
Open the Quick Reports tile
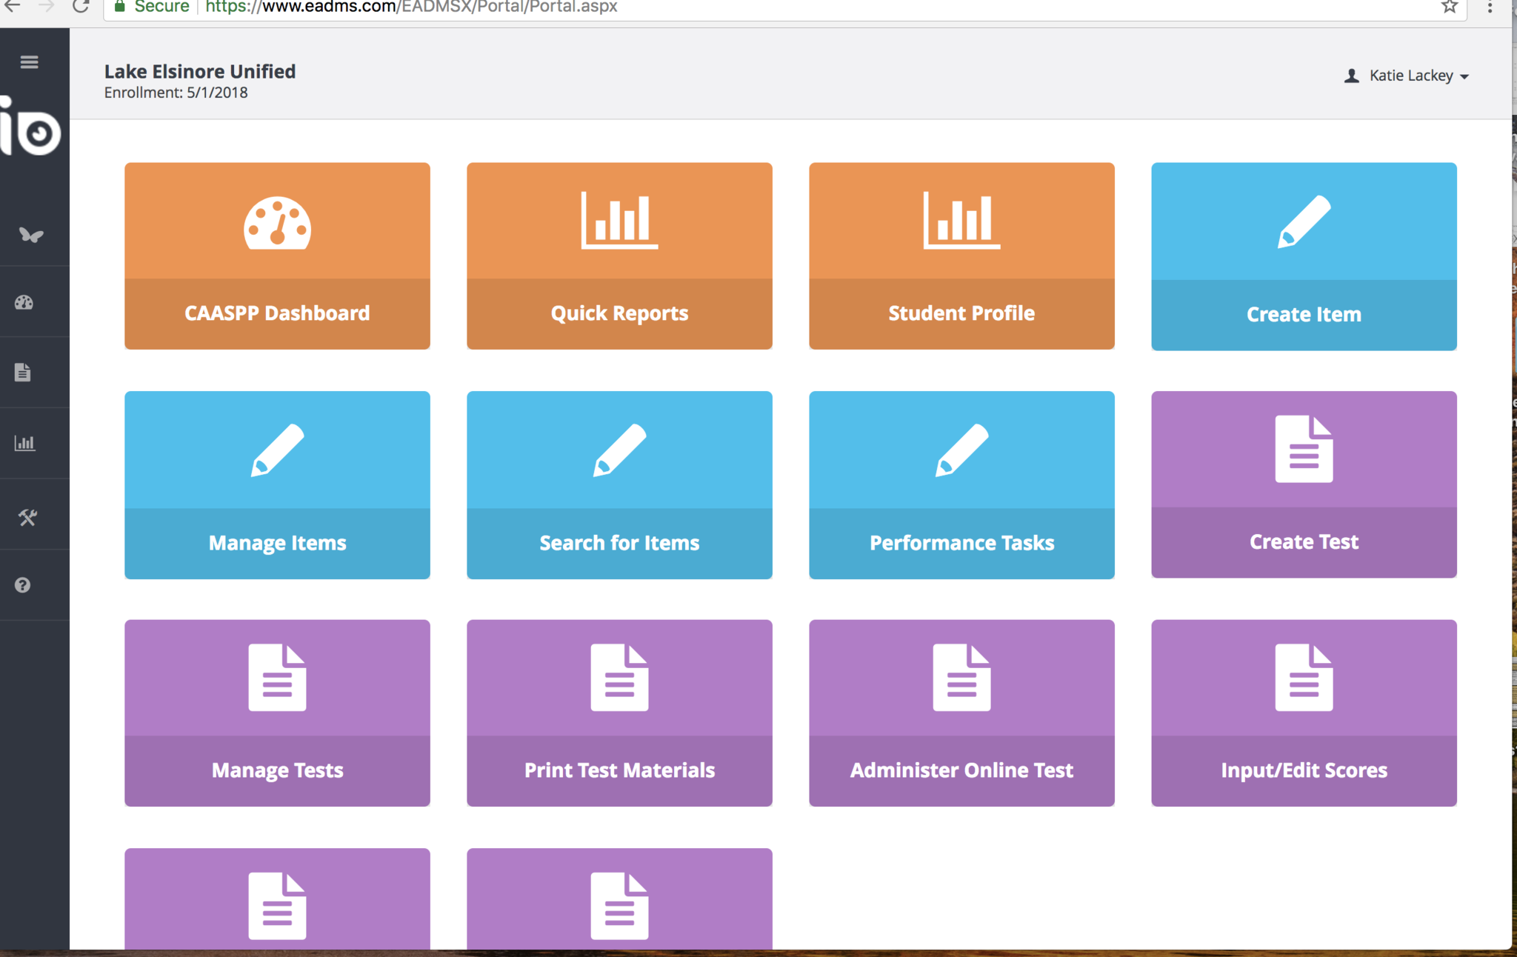click(619, 256)
